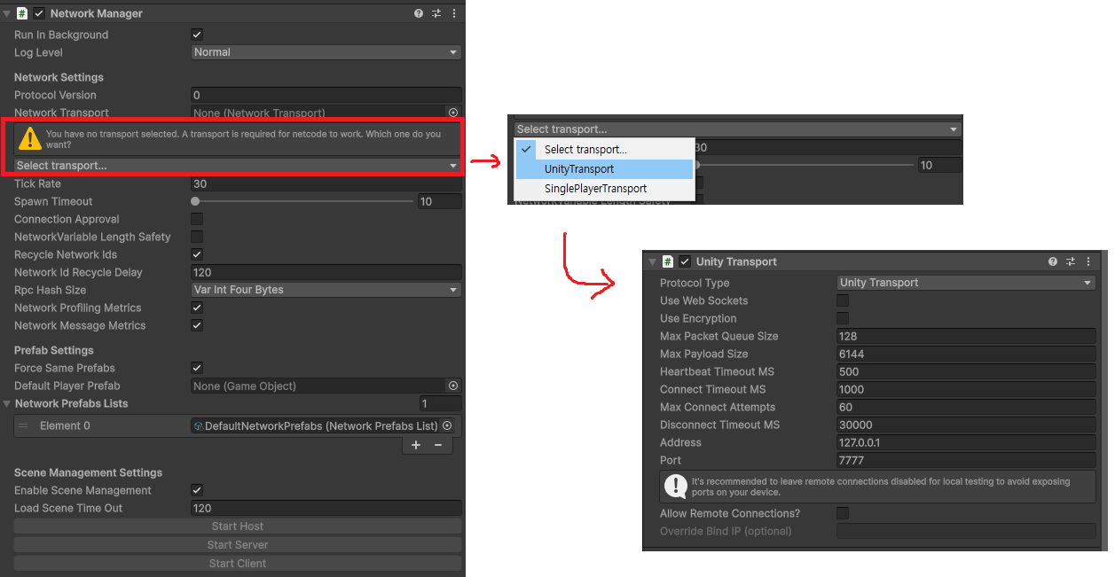Click Load Scene Time Out field
Image resolution: width=1115 pixels, height=577 pixels.
[326, 508]
